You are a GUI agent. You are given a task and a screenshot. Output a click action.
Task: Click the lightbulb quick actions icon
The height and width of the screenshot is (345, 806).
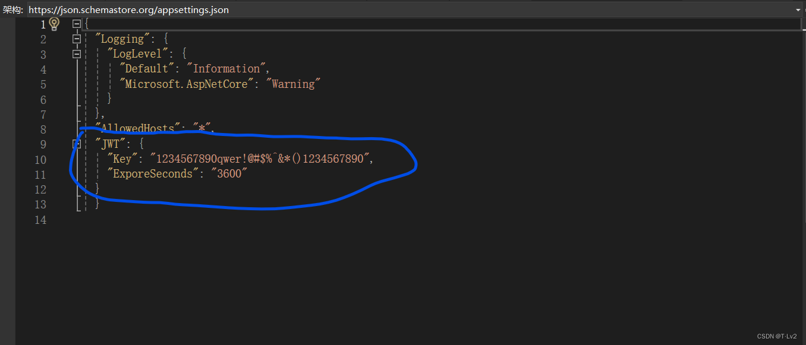coord(54,24)
